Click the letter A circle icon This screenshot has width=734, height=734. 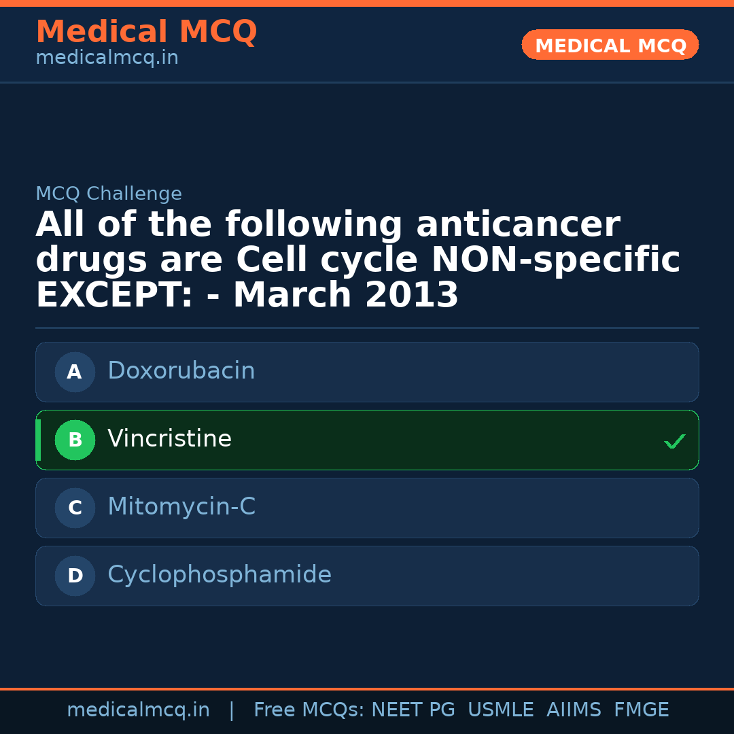(x=75, y=372)
